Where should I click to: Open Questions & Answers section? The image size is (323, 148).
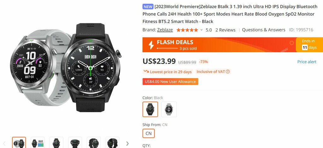click(263, 30)
